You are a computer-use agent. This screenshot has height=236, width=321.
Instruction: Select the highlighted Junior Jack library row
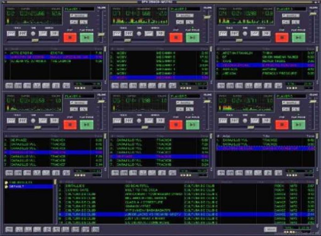[186, 215]
